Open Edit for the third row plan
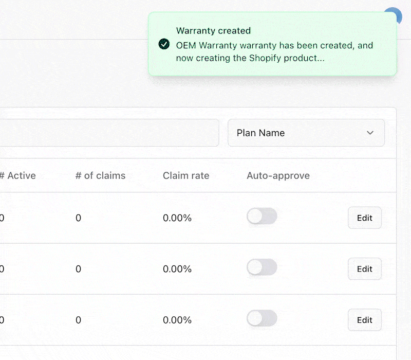The image size is (411, 360). (365, 320)
